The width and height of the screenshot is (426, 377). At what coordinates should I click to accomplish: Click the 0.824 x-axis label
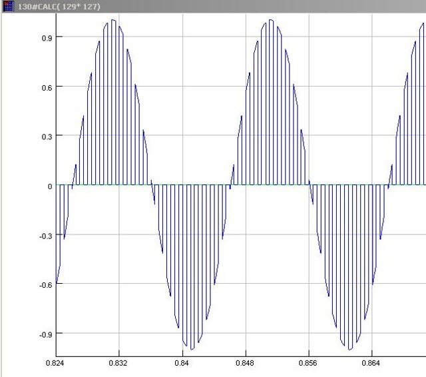(55, 363)
